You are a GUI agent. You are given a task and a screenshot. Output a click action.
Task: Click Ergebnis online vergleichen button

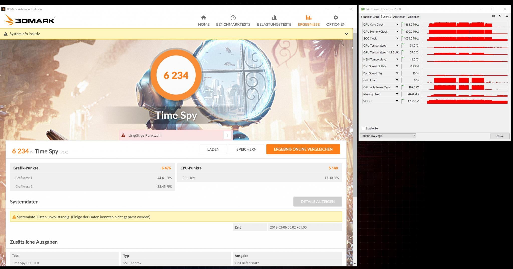click(x=303, y=149)
